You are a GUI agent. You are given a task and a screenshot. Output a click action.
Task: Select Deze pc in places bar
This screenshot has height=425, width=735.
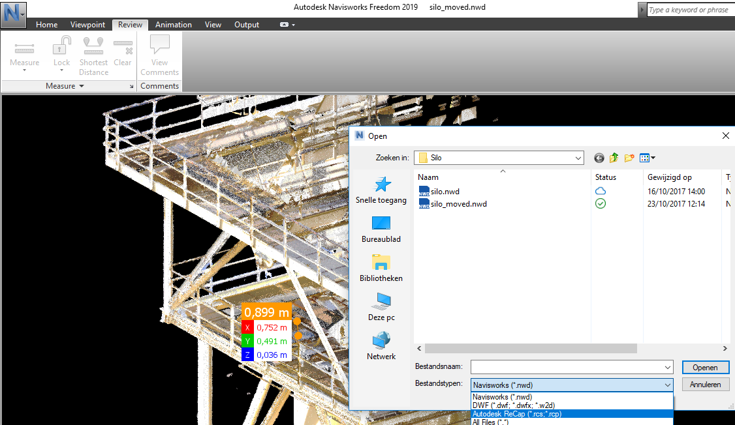click(x=381, y=308)
